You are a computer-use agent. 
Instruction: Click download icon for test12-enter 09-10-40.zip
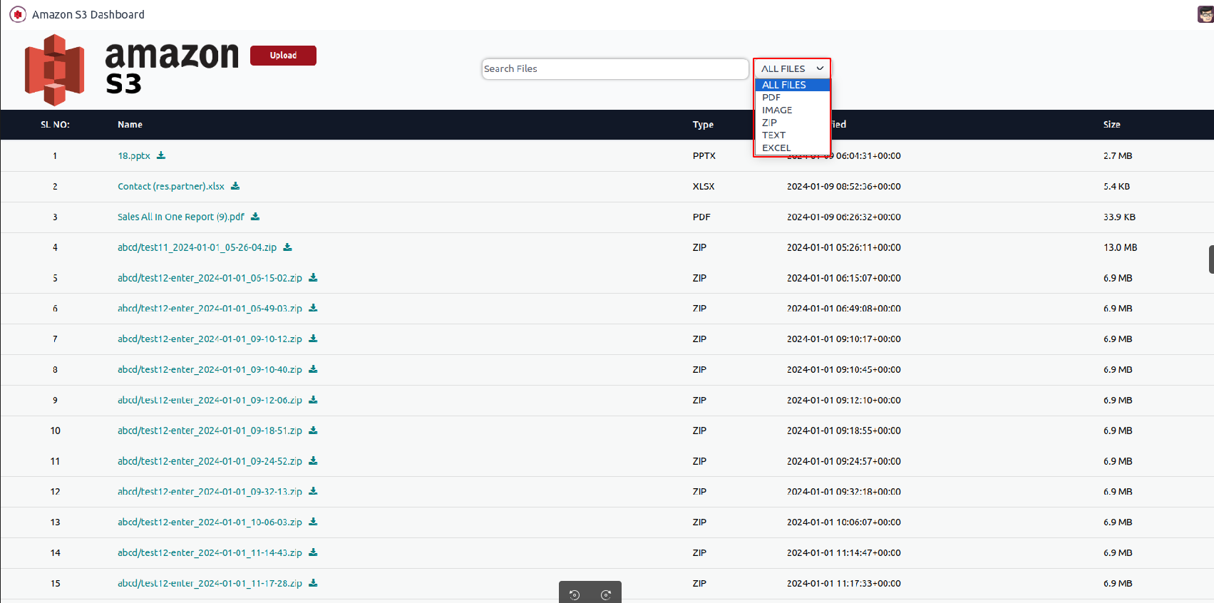[313, 369]
